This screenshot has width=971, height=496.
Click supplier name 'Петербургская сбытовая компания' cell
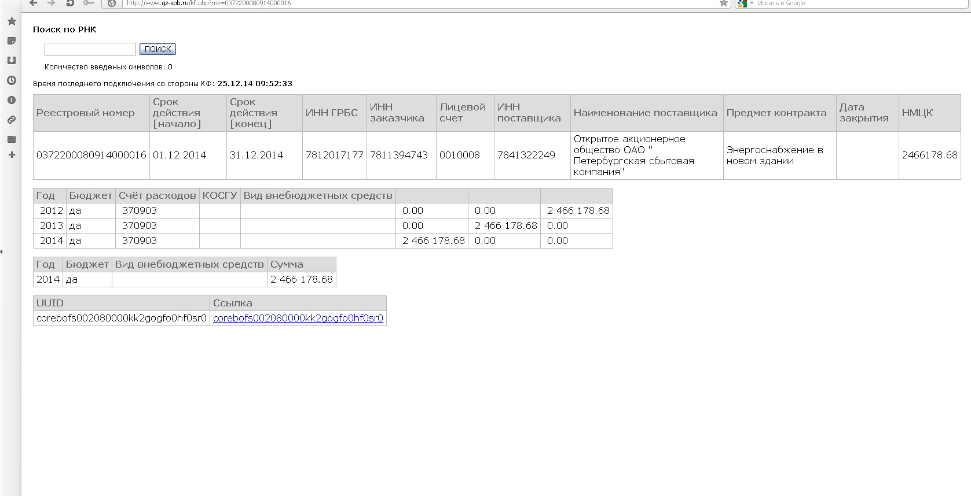(x=647, y=156)
